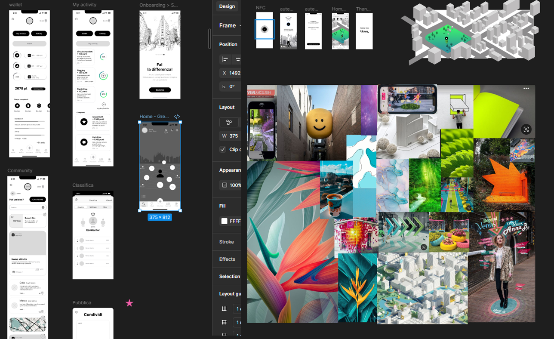Click the align horizontal centers icon

coord(237,59)
